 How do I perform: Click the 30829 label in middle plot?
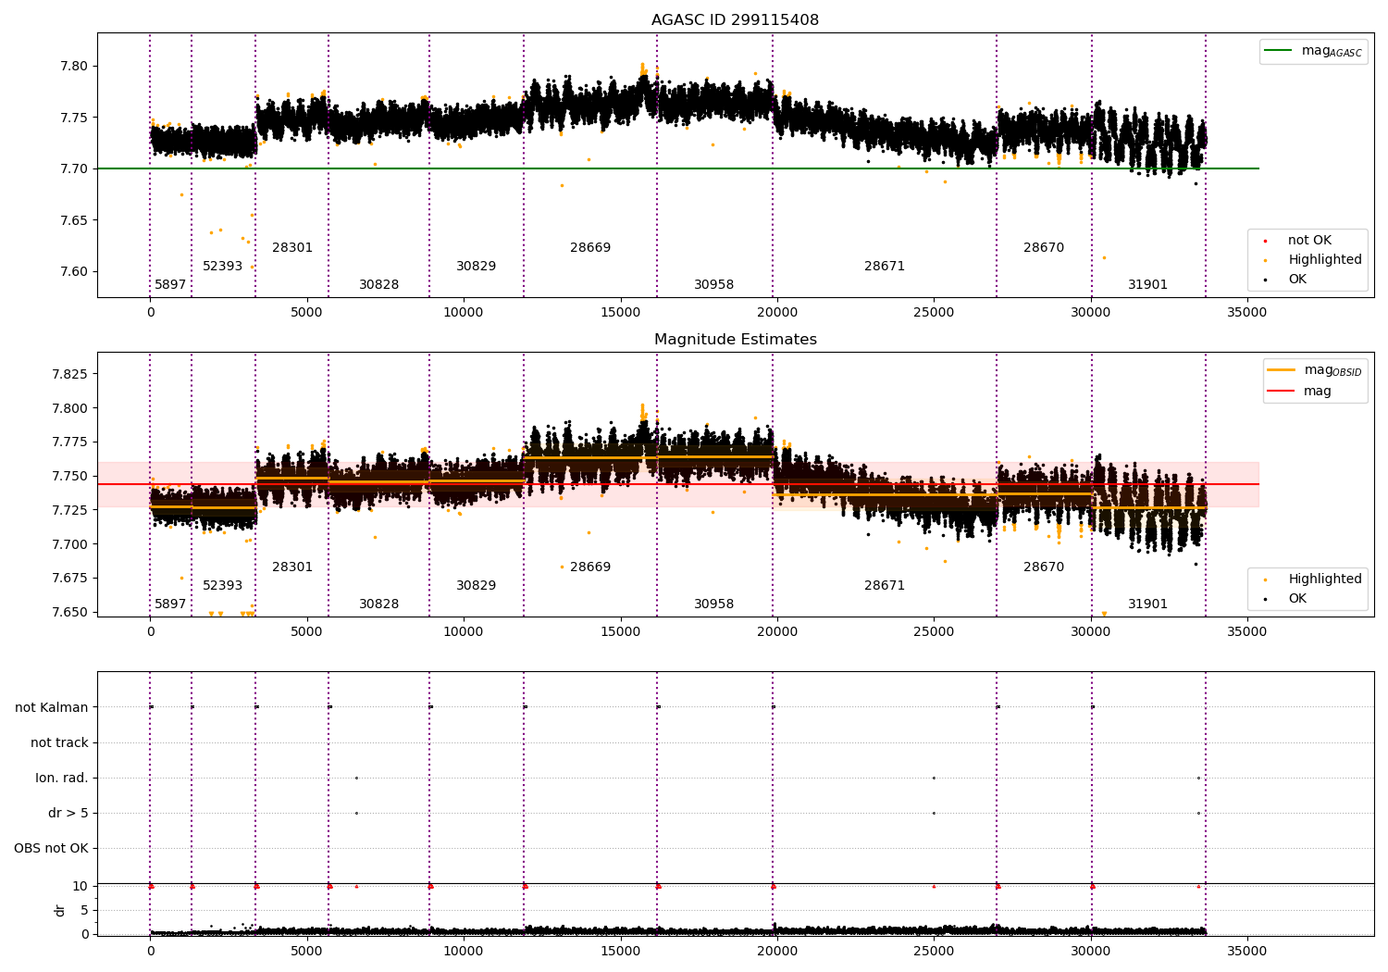point(476,586)
